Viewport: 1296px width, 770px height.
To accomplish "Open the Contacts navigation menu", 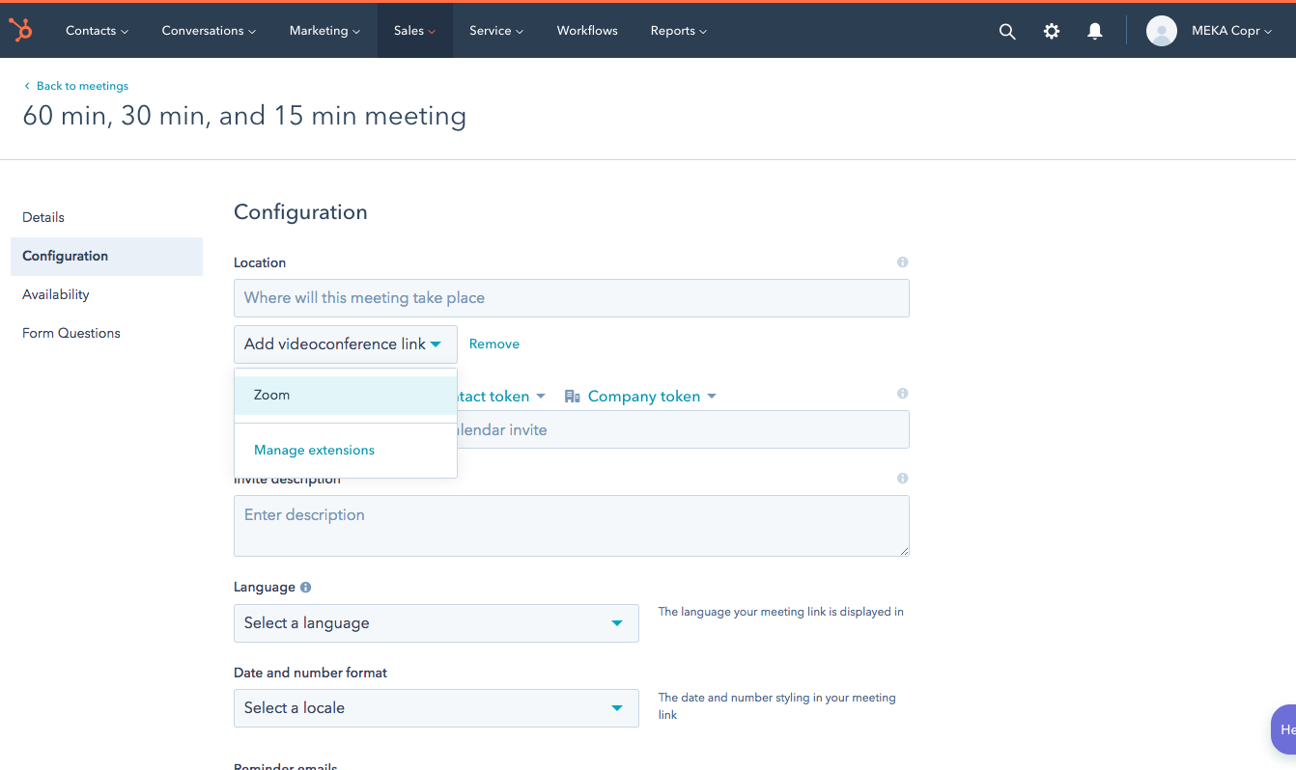I will coord(97,31).
